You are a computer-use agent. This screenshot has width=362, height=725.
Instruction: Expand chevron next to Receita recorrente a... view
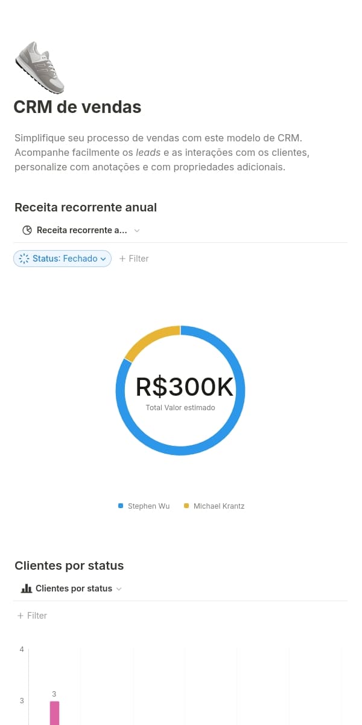pyautogui.click(x=137, y=230)
